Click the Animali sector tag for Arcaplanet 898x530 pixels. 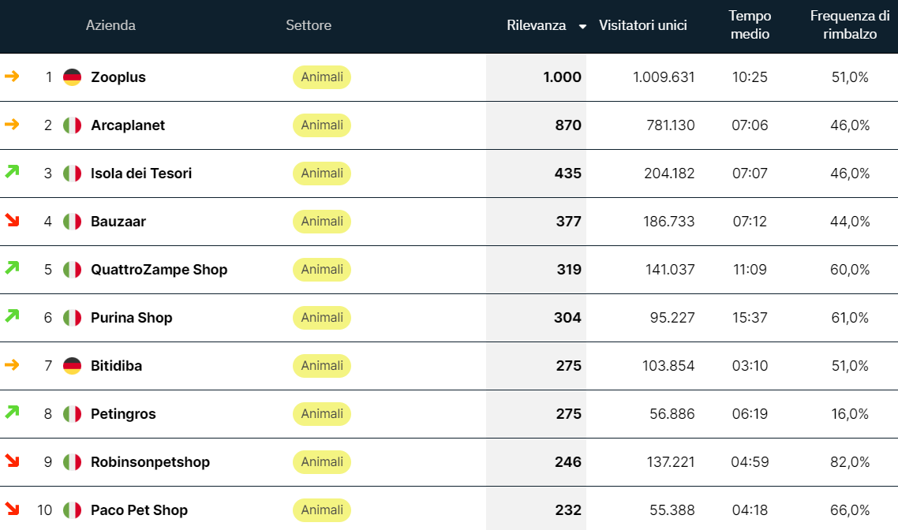(322, 125)
